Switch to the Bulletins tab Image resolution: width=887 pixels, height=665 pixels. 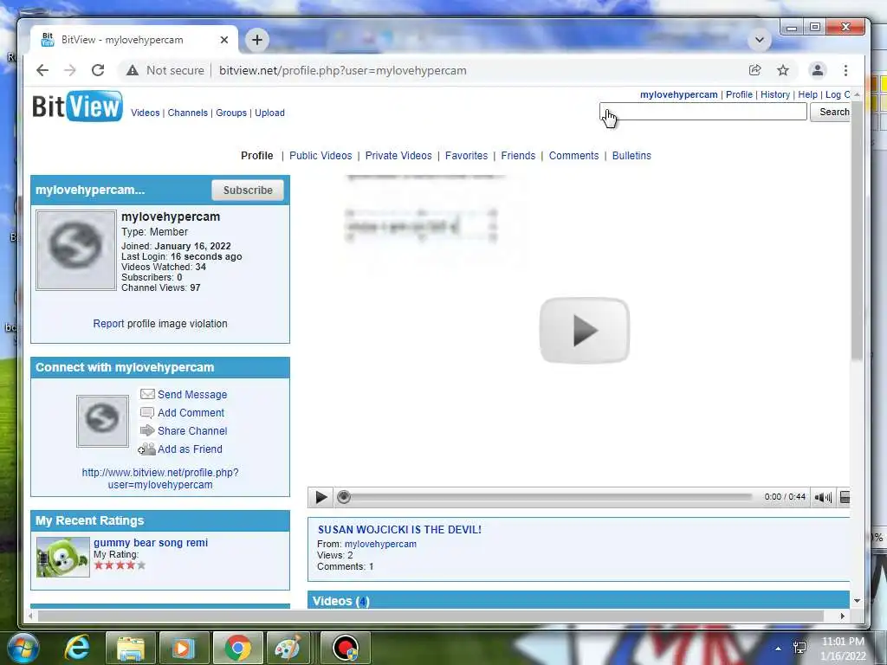pyautogui.click(x=631, y=156)
